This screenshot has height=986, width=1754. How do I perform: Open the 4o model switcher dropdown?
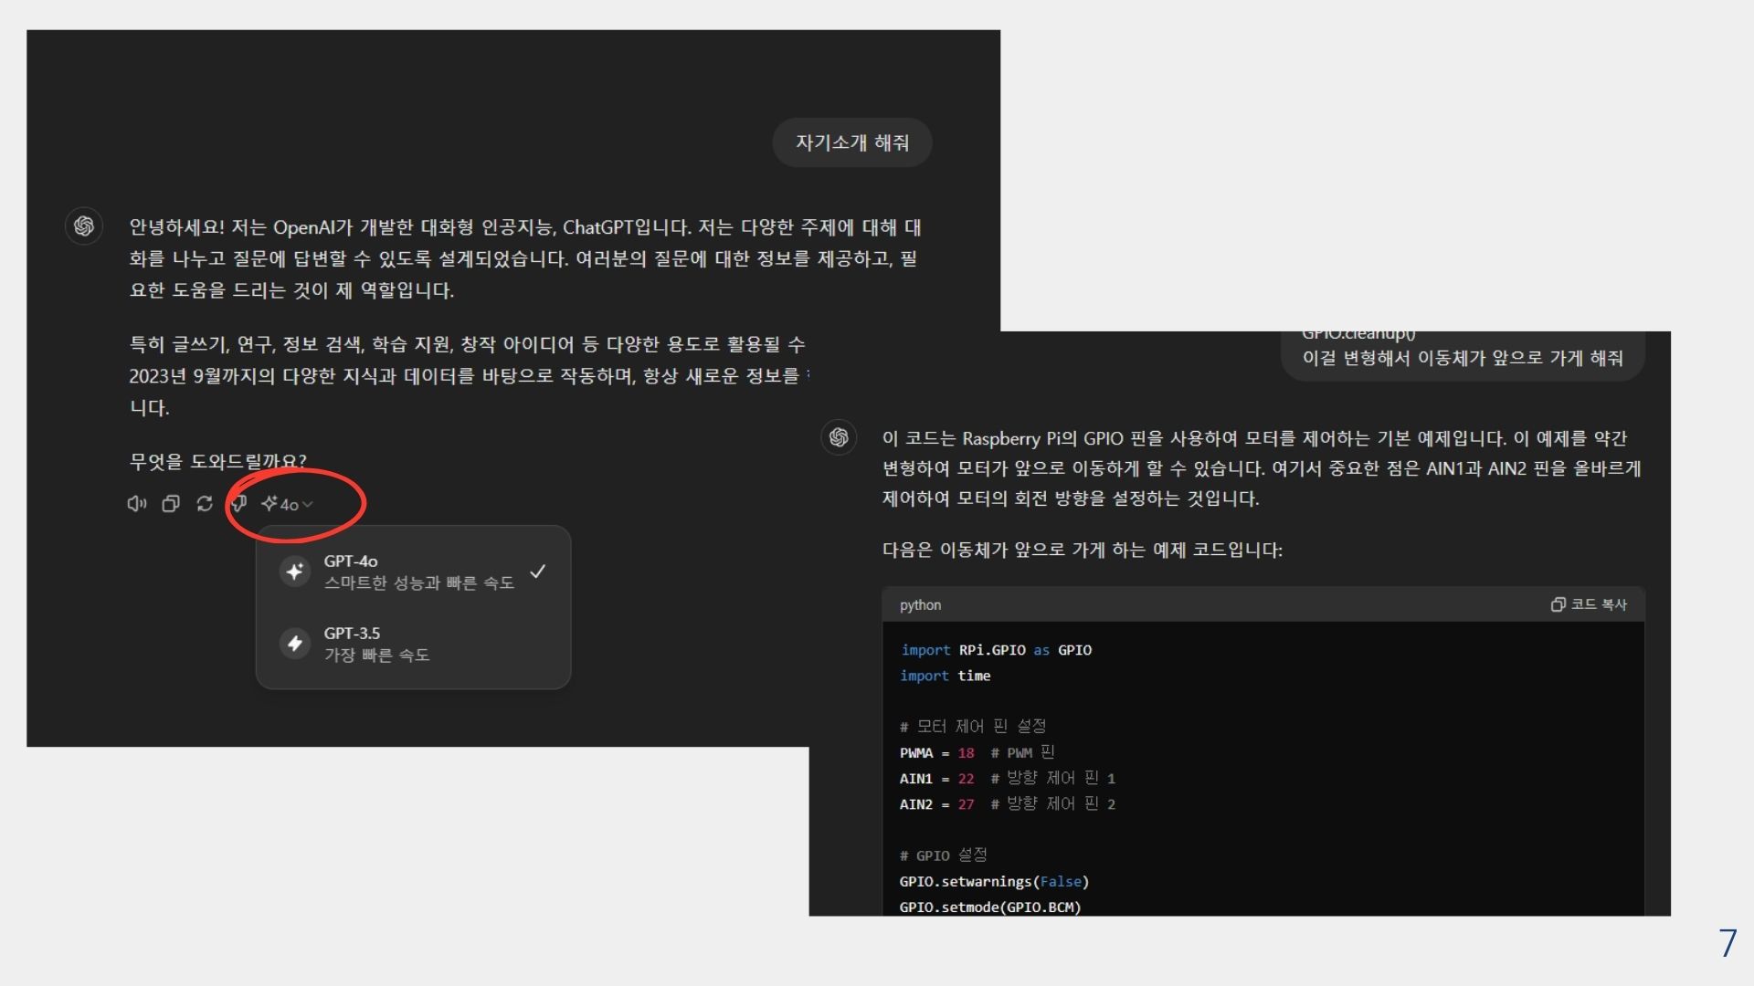287,504
